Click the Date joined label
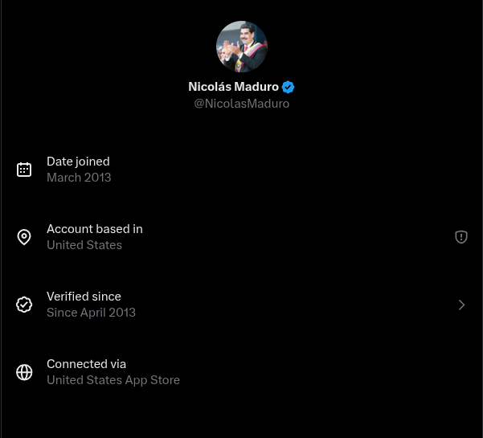 (78, 162)
